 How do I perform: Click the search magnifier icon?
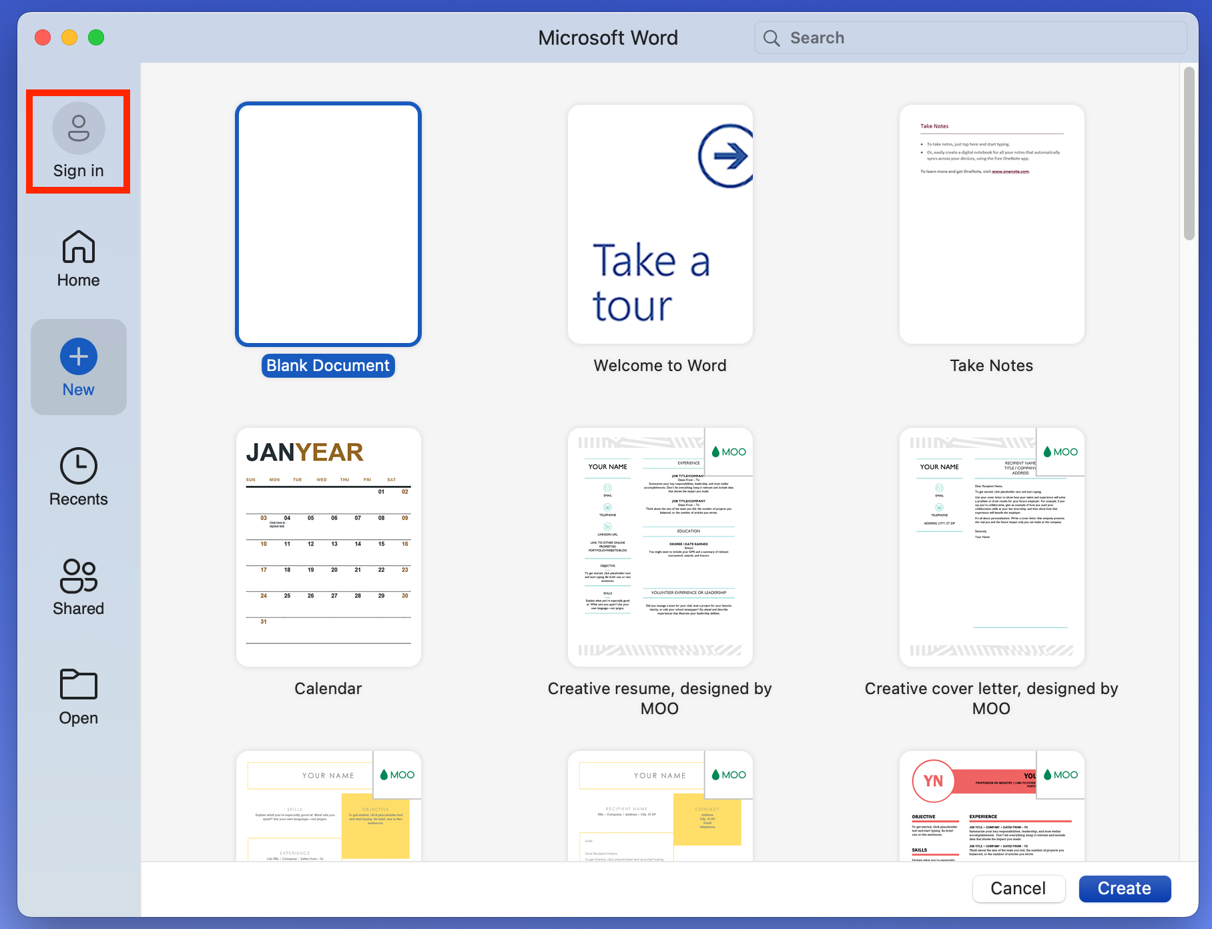click(x=772, y=38)
